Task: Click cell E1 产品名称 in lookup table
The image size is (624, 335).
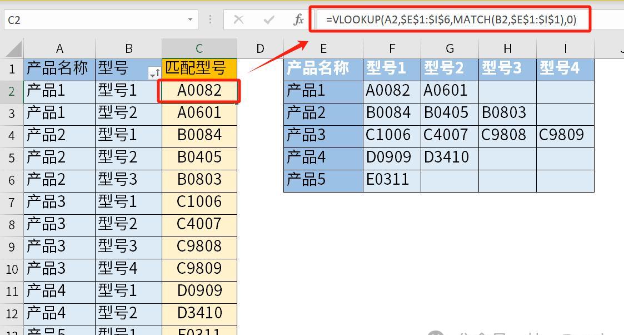Action: [x=323, y=70]
